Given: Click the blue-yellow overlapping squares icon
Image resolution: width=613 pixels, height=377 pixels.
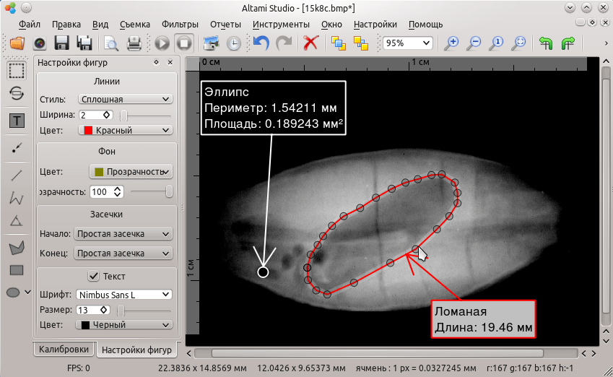Looking at the screenshot, I should (x=339, y=43).
